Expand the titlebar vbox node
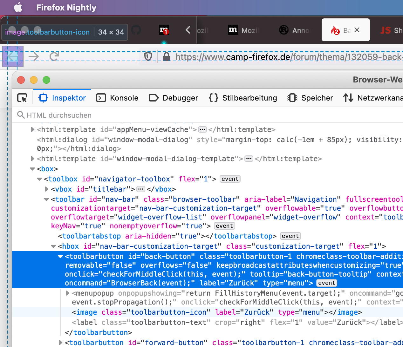Image resolution: width=403 pixels, height=347 pixels. 47,189
